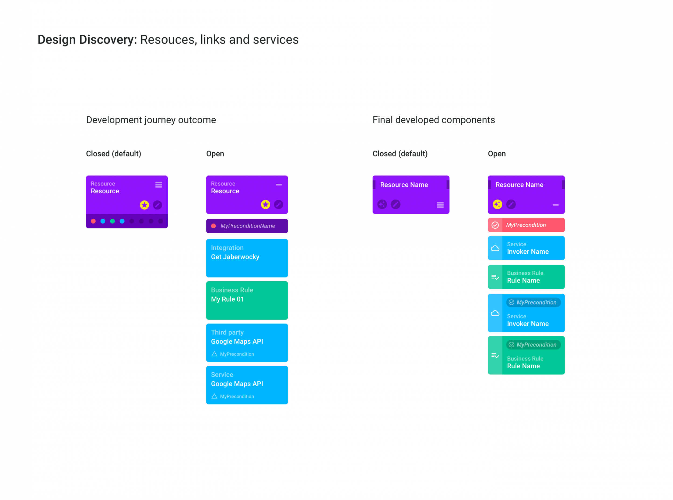Click the yellow star icon on closed Resource card

pos(144,205)
